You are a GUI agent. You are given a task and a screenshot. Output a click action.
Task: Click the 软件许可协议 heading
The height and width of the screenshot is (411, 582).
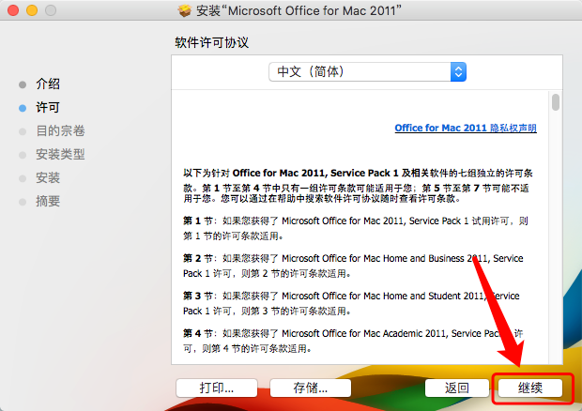point(211,42)
